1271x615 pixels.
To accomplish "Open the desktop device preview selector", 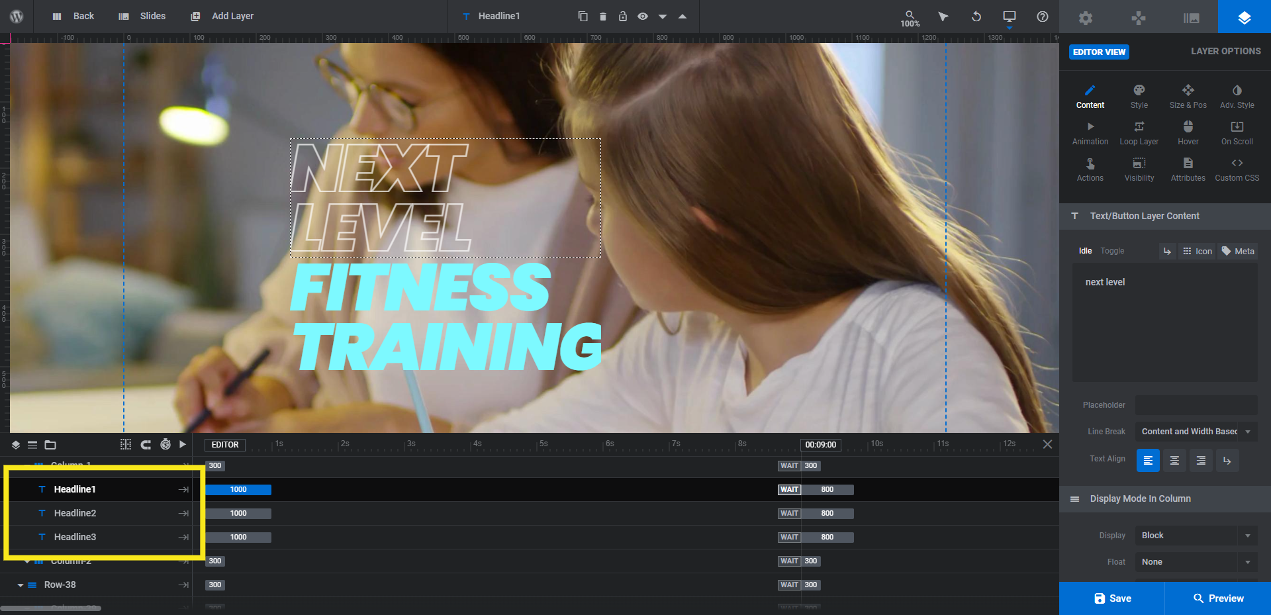I will (1010, 17).
